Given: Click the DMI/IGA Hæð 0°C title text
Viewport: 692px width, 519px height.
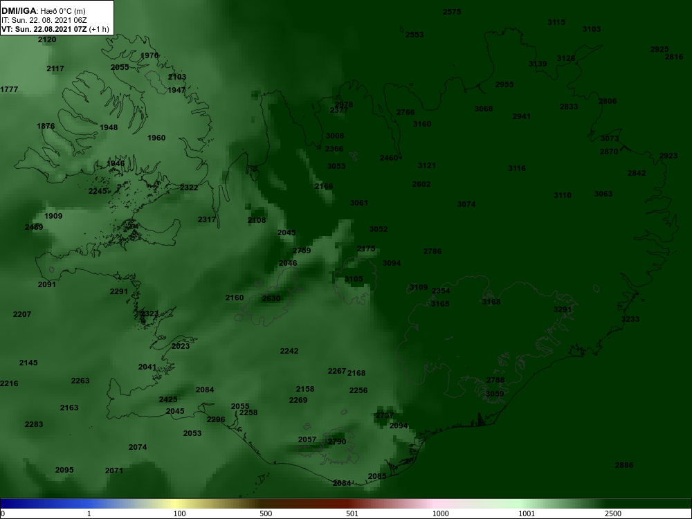Looking at the screenshot, I should [x=43, y=11].
